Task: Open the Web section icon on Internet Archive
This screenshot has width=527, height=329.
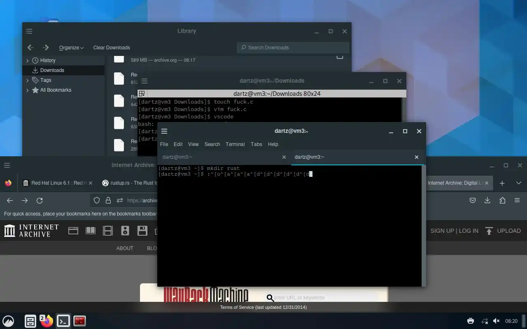Action: click(73, 231)
